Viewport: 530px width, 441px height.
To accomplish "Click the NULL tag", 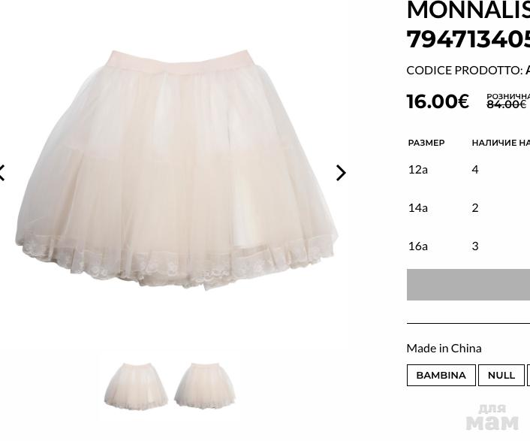I will point(501,375).
